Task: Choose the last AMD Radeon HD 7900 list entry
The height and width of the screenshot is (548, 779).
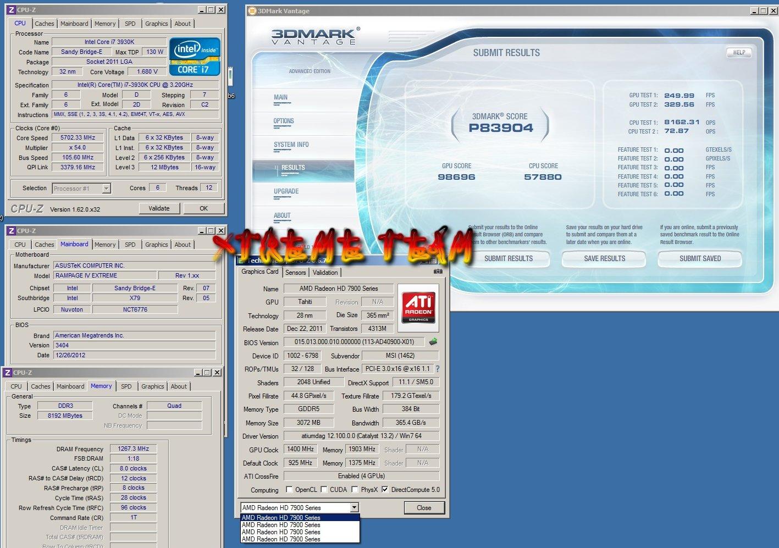Action: (x=300, y=539)
